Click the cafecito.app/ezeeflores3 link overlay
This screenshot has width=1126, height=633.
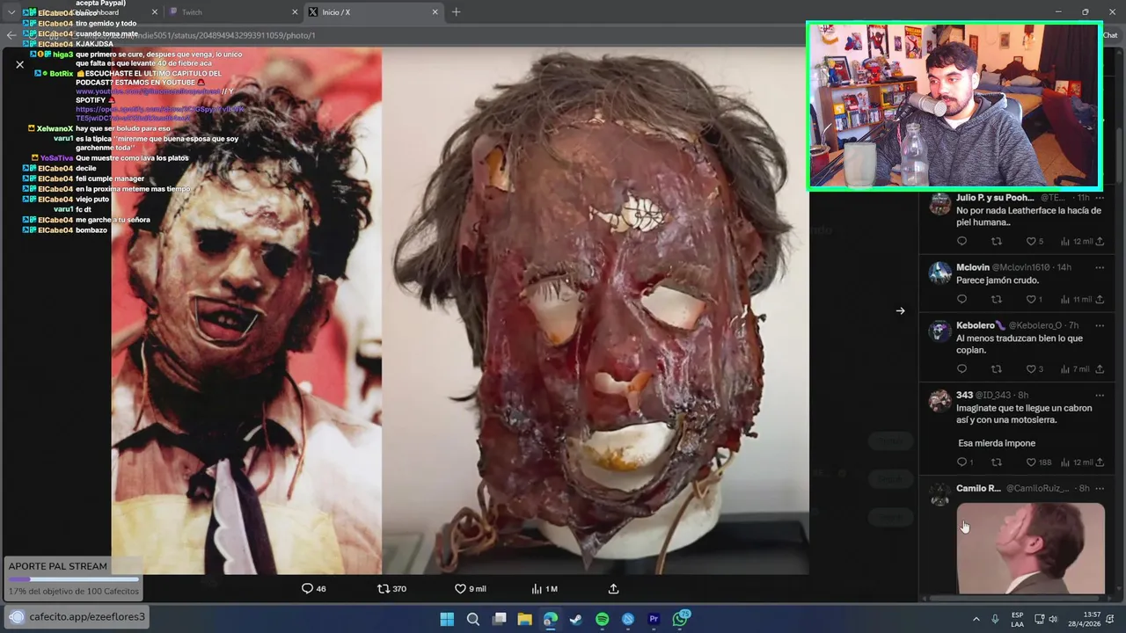click(77, 616)
